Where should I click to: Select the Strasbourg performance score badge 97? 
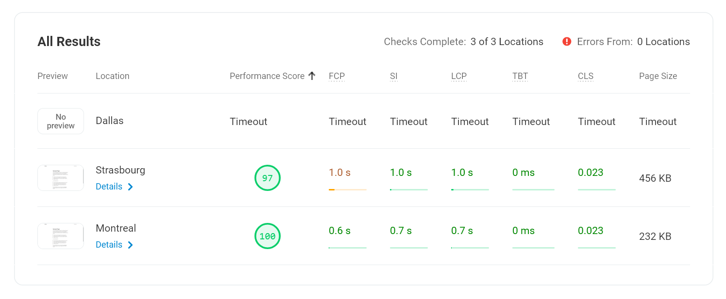pyautogui.click(x=268, y=178)
